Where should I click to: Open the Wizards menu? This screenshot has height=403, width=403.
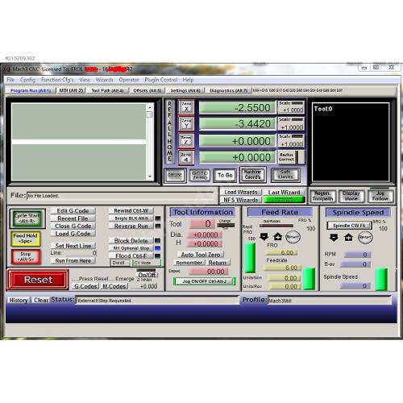[104, 80]
